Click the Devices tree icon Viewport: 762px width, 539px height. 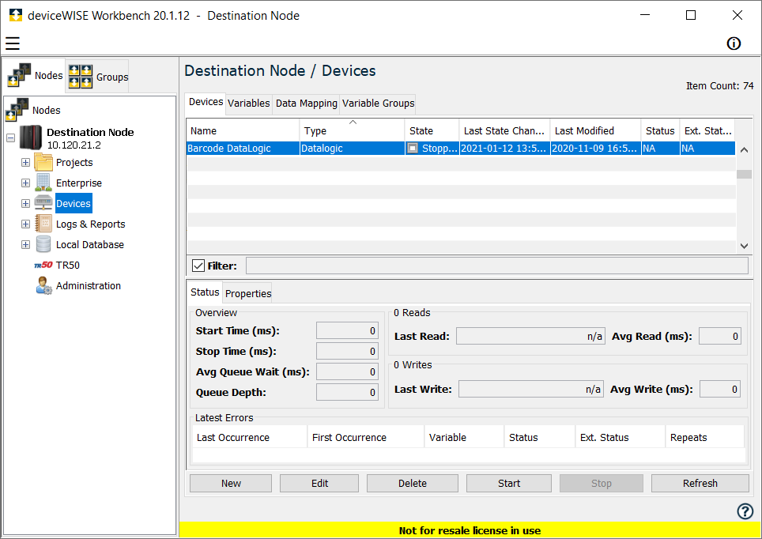[x=43, y=203]
